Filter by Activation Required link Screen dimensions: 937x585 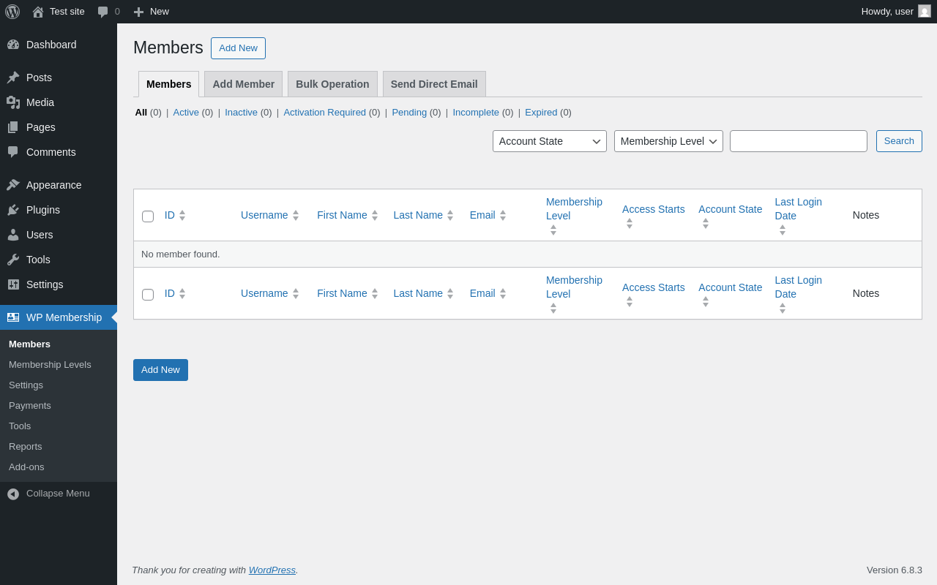324,112
